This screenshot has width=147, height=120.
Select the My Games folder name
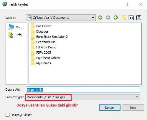[44, 63]
